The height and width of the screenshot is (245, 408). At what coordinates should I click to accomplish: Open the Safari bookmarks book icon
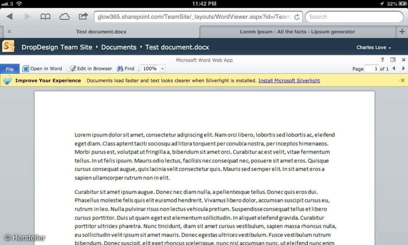point(45,17)
